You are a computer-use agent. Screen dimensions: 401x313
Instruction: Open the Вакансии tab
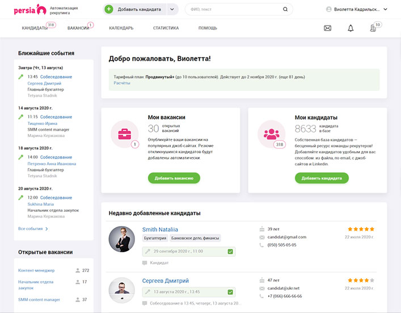(78, 28)
